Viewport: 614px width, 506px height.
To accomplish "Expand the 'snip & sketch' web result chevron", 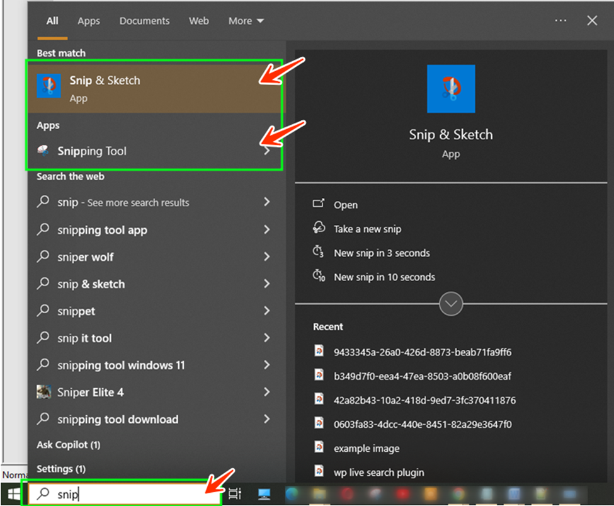I will 266,284.
